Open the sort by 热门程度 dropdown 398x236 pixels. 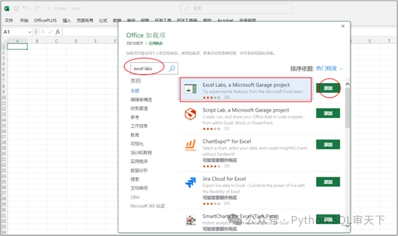point(329,68)
